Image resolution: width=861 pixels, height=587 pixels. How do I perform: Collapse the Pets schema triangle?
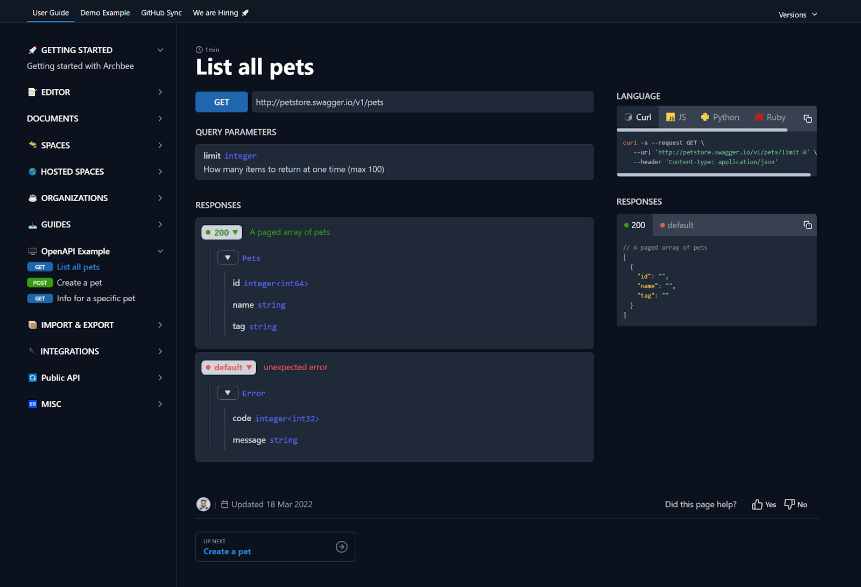228,258
